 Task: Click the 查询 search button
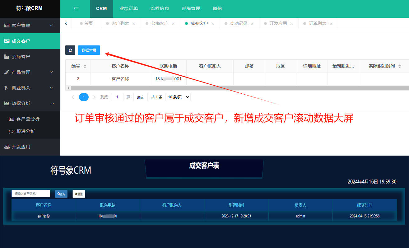tap(61, 194)
